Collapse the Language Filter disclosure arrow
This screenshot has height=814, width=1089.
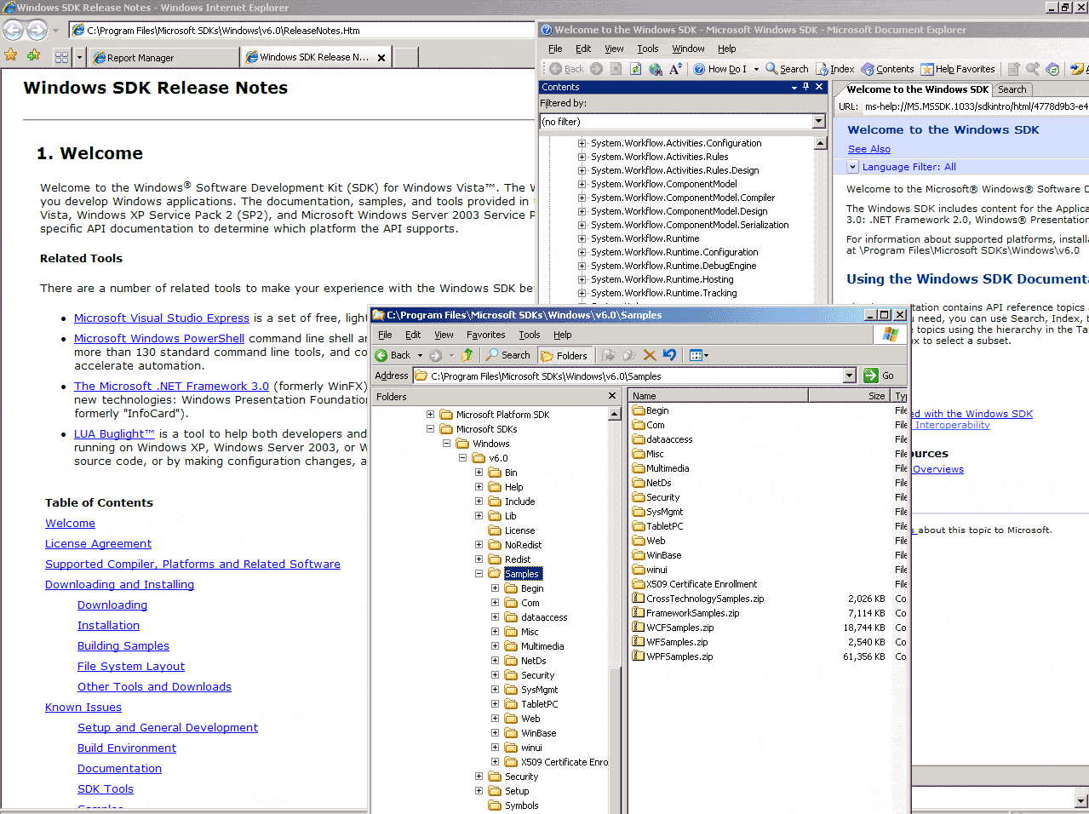pyautogui.click(x=852, y=167)
